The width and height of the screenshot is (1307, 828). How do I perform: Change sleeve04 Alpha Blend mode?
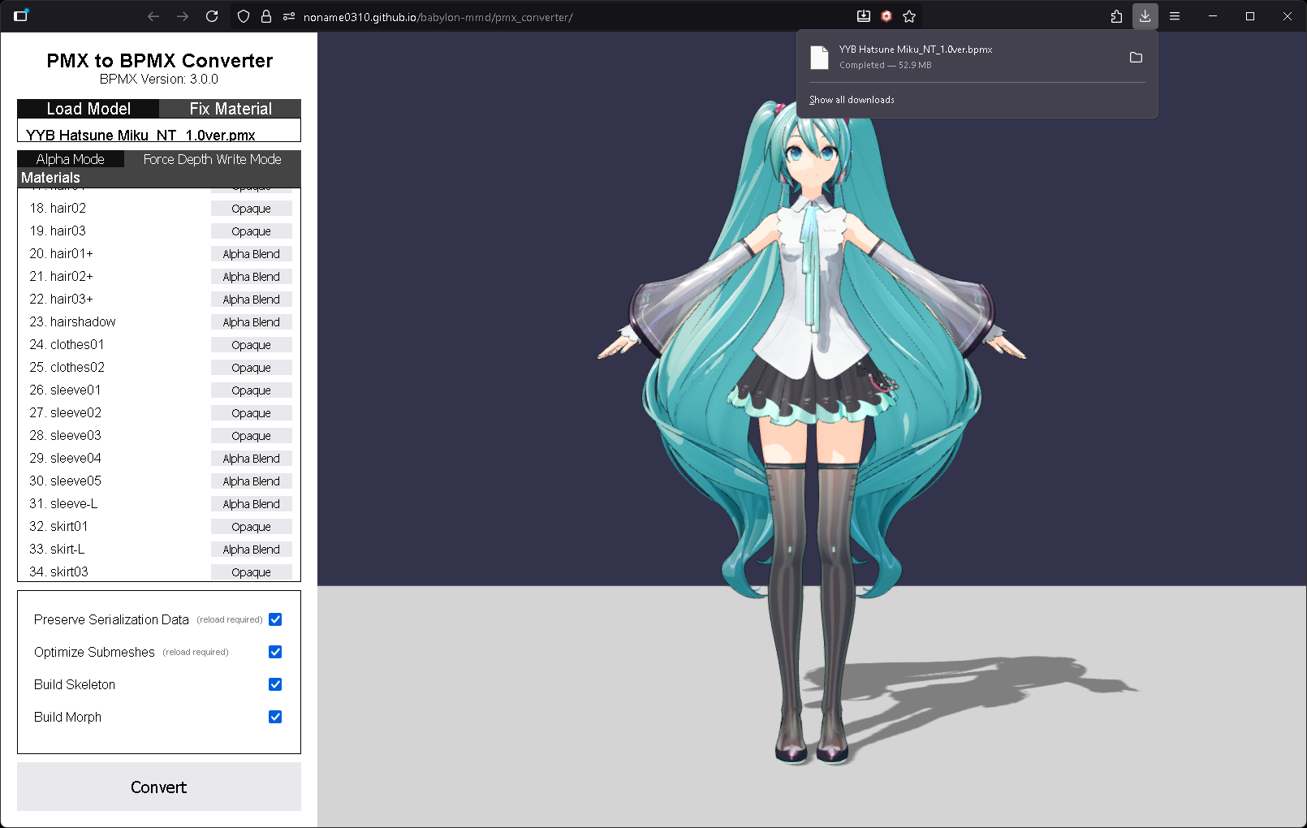[252, 459]
